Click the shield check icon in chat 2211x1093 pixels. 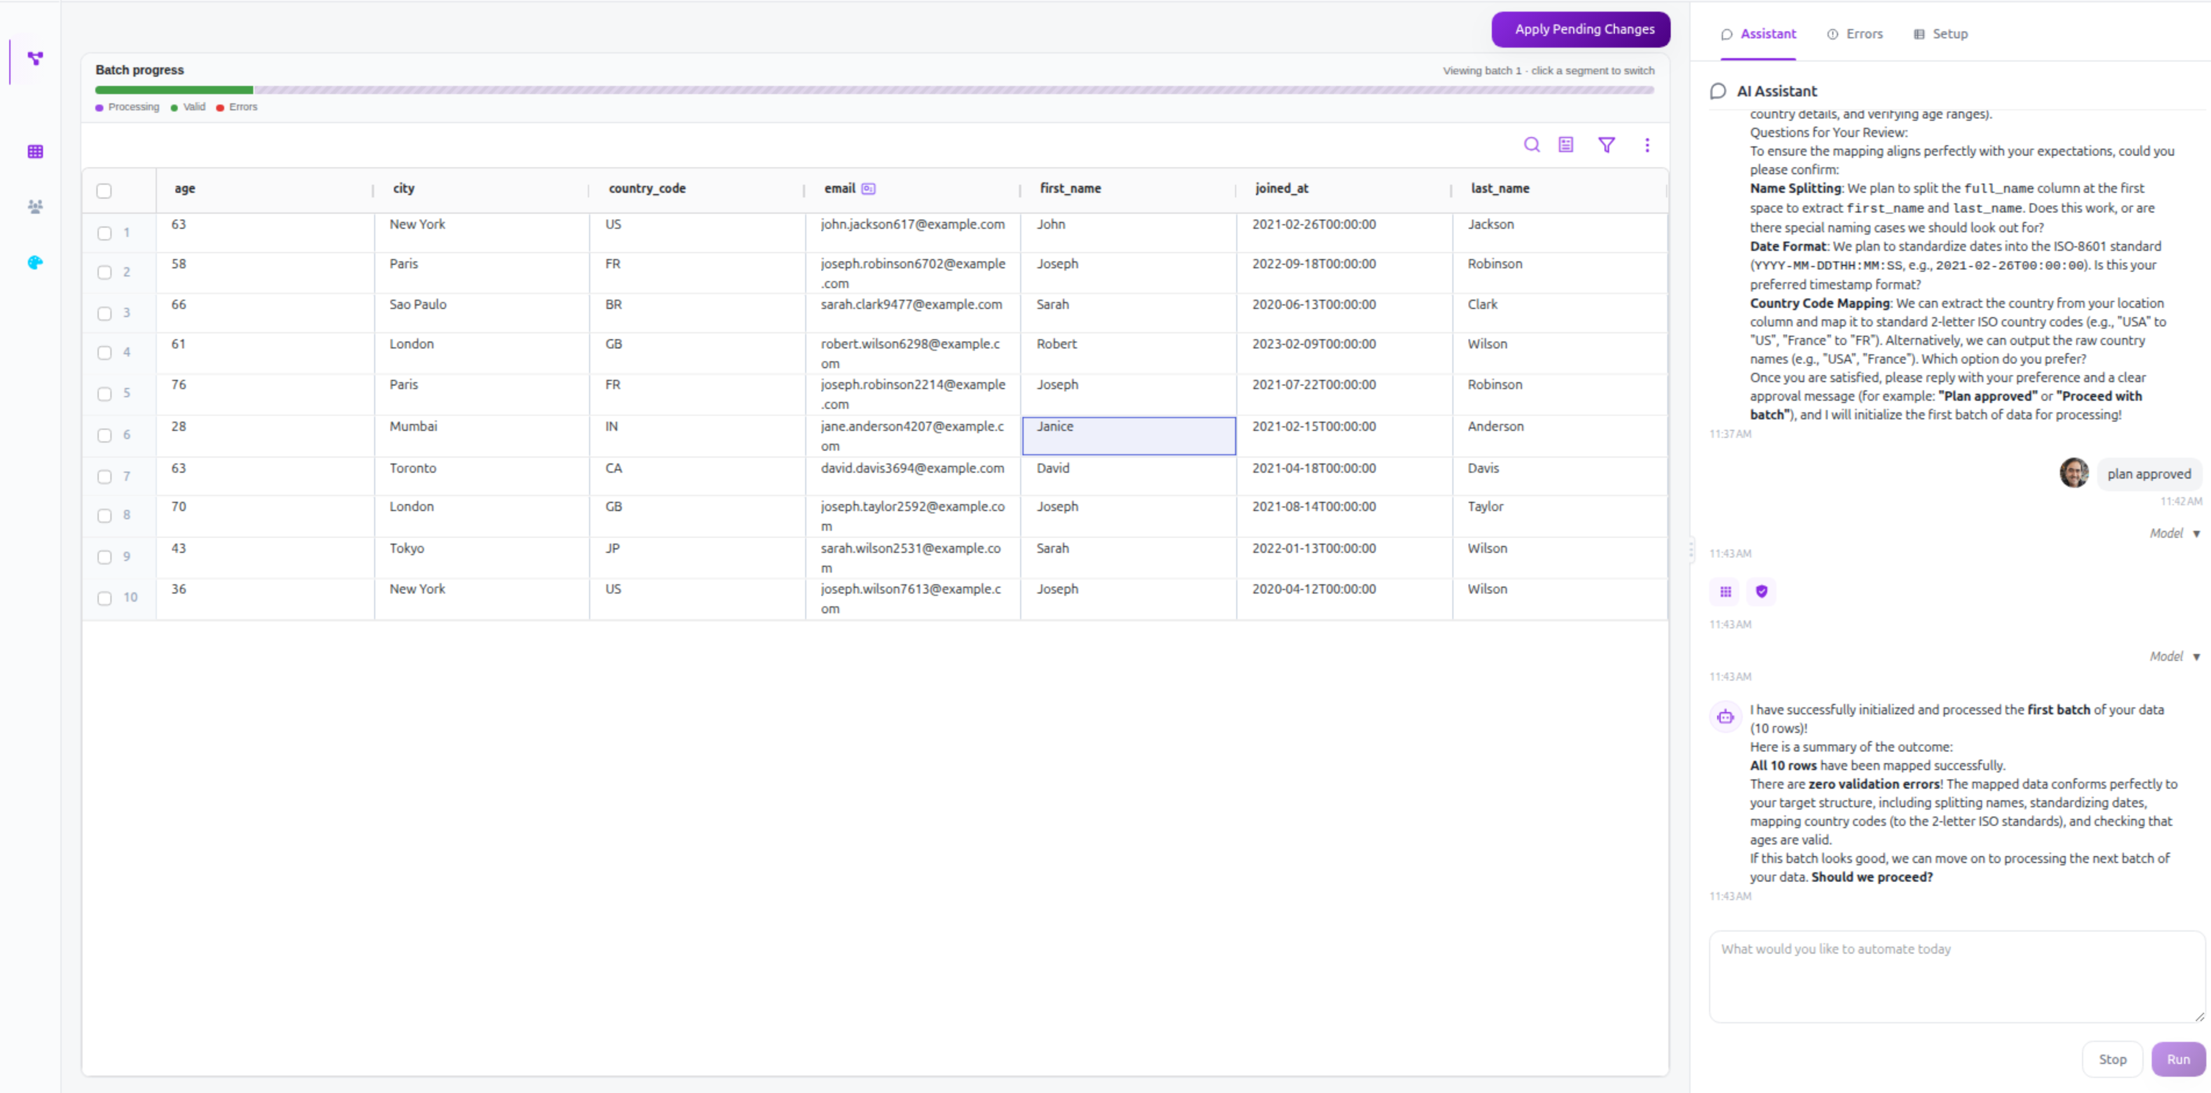1761,591
